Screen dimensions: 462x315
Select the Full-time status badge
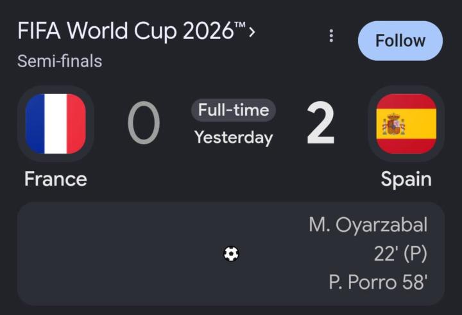pyautogui.click(x=234, y=110)
